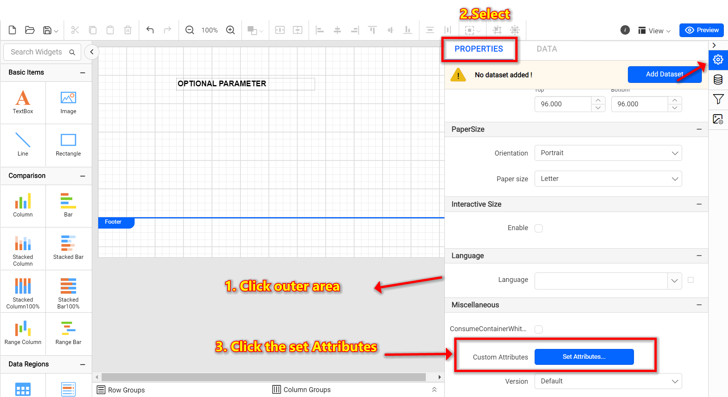
Task: Switch to the DATA tab
Action: tap(547, 49)
